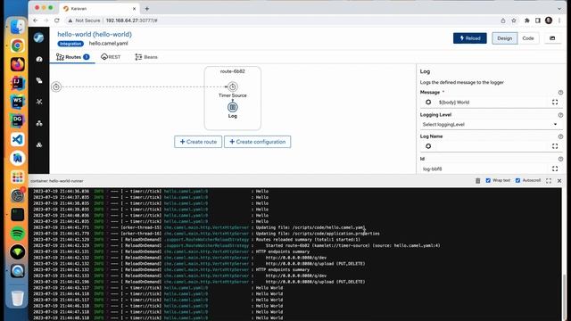Screen dimensions: 571x321
Task: Click the log panel vertical scrollbar
Action: tap(564, 297)
